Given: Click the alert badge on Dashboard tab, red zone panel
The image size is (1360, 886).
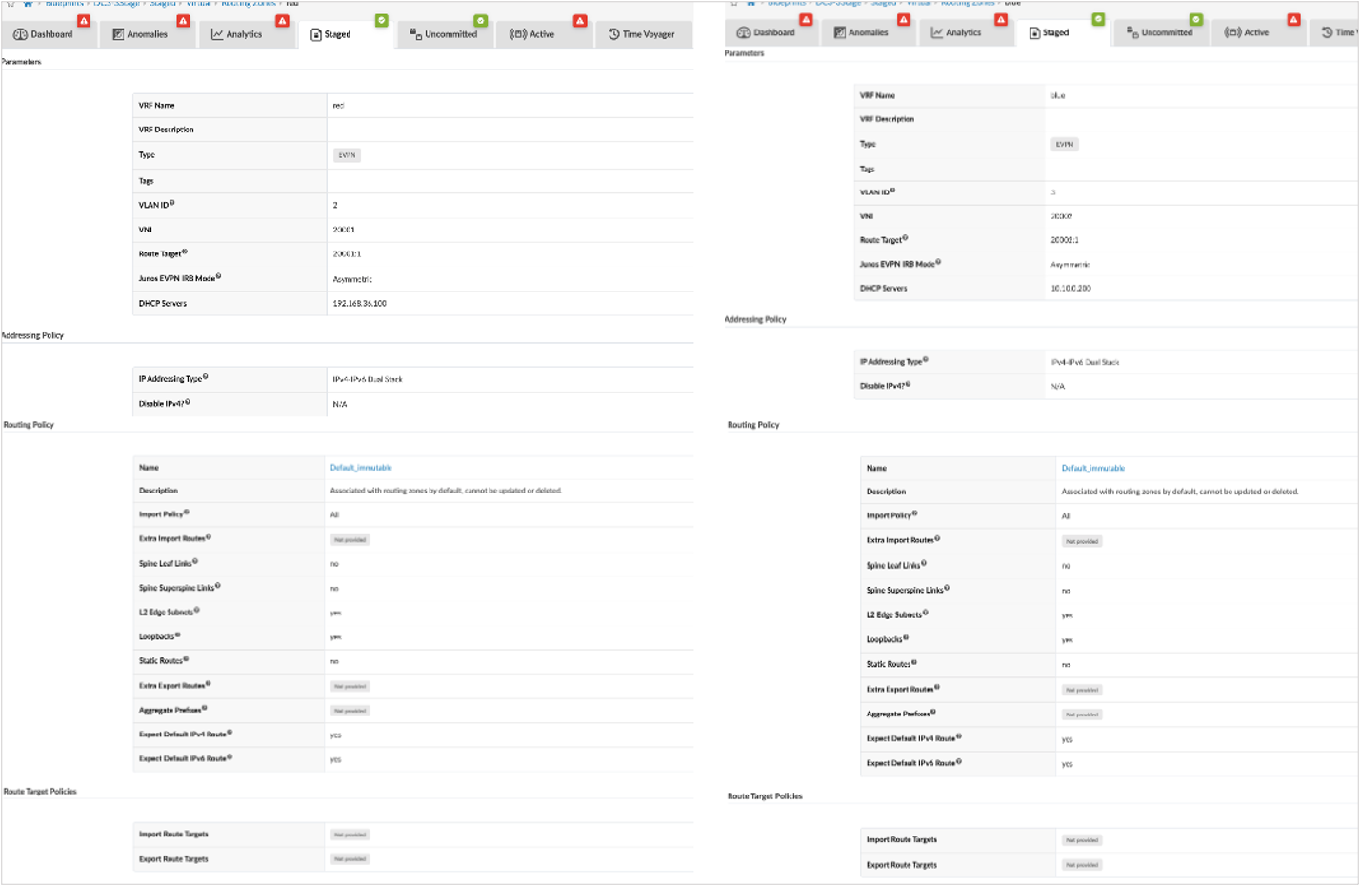Looking at the screenshot, I should [85, 20].
